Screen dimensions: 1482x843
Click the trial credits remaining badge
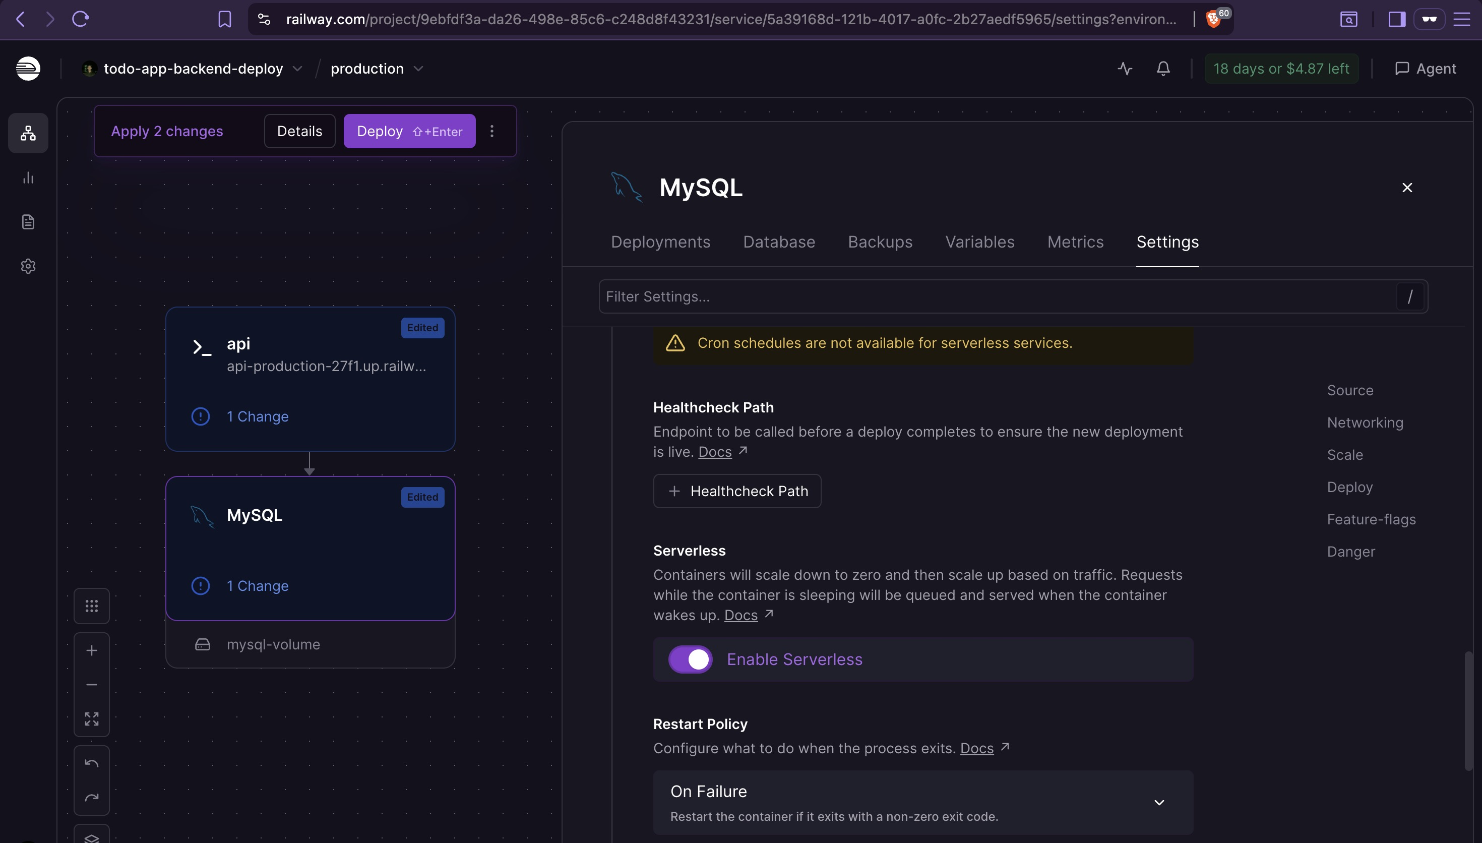(x=1280, y=69)
